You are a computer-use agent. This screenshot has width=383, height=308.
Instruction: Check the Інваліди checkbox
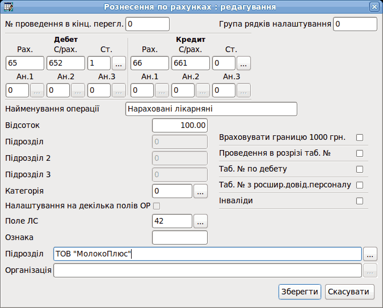[x=360, y=201]
